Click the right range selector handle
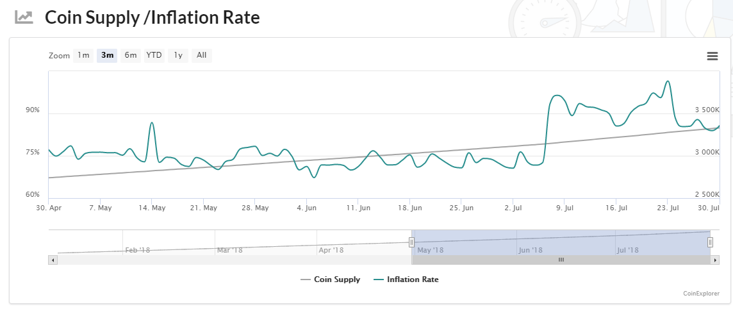 (710, 242)
